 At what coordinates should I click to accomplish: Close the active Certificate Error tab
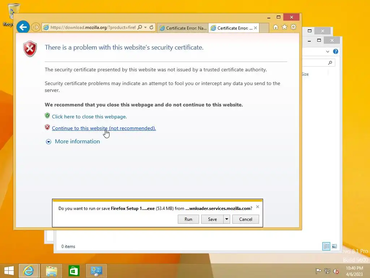tap(255, 28)
